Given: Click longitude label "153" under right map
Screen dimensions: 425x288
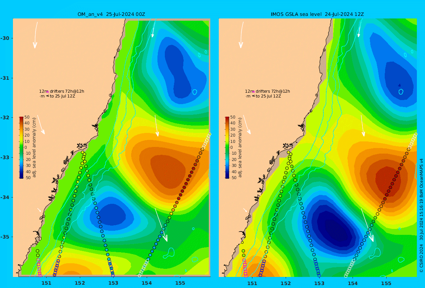Looking at the screenshot, I should 319,283.
